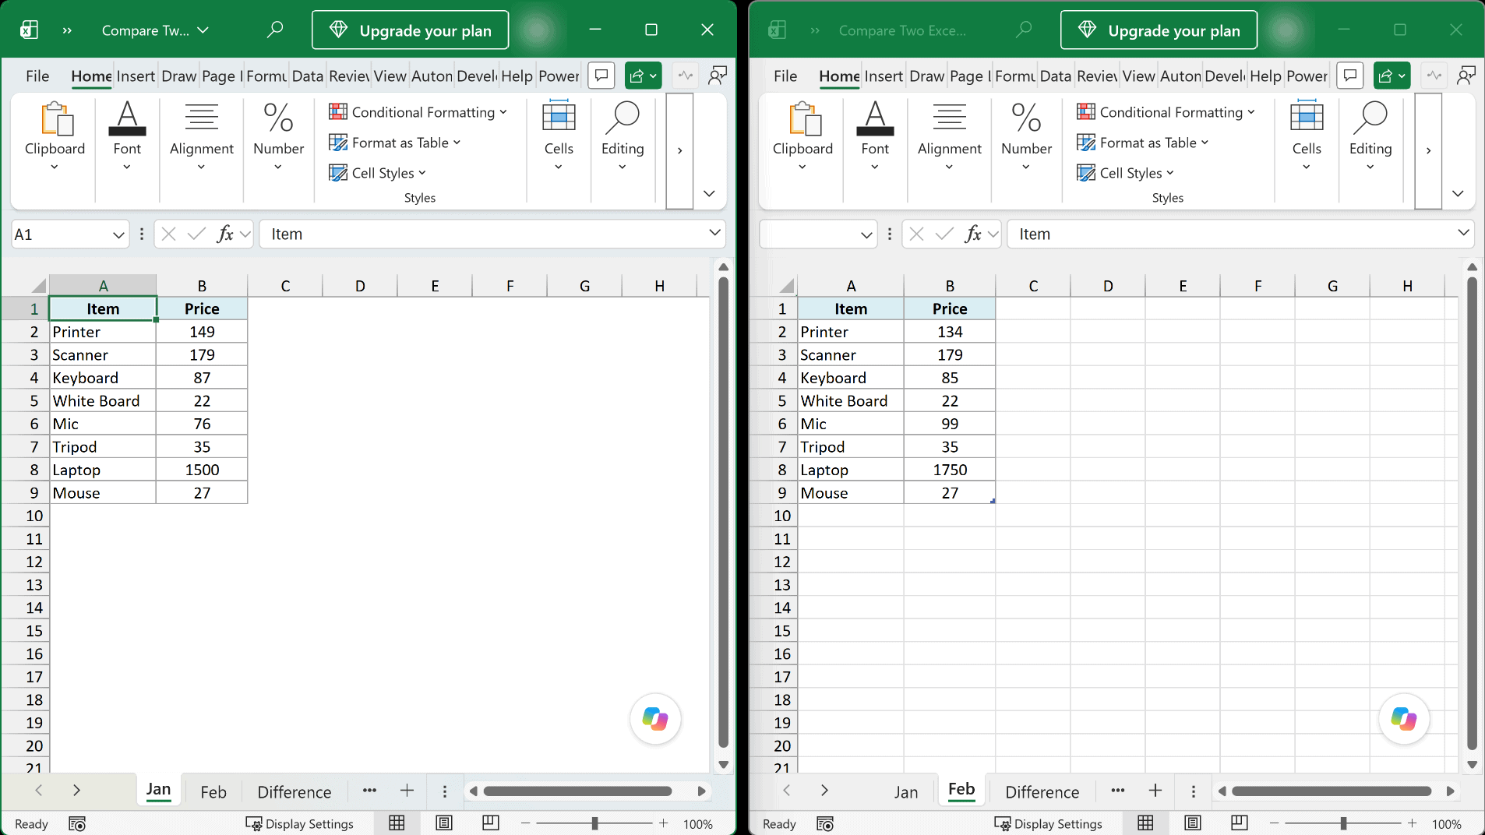Image resolution: width=1485 pixels, height=835 pixels.
Task: Click Upgrade your plan in left window
Action: coord(411,30)
